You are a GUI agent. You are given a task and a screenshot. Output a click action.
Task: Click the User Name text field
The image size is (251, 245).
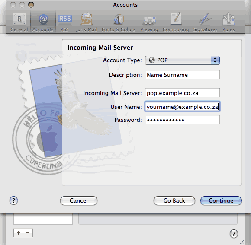(182, 106)
